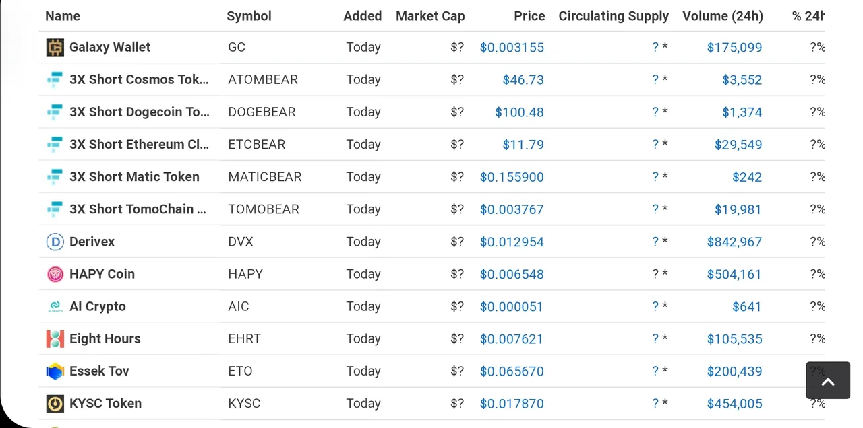Click AI Crypto price $0.000051
The image size is (863, 428).
(512, 307)
